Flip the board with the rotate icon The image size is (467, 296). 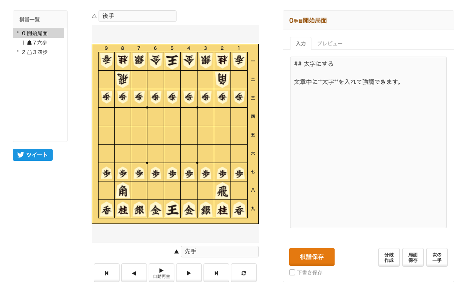click(244, 273)
